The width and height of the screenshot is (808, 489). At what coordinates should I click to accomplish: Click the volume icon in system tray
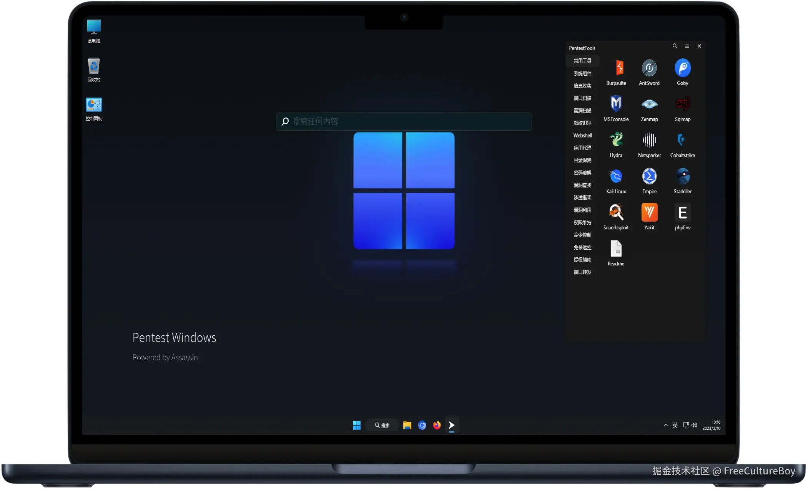694,425
